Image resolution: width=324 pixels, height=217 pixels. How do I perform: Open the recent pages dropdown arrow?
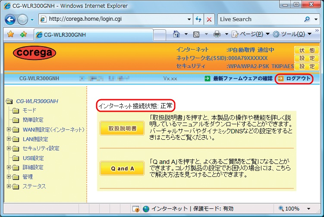32,20
